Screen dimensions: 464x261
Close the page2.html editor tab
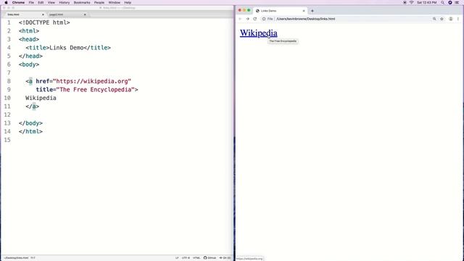pyautogui.click(x=85, y=14)
